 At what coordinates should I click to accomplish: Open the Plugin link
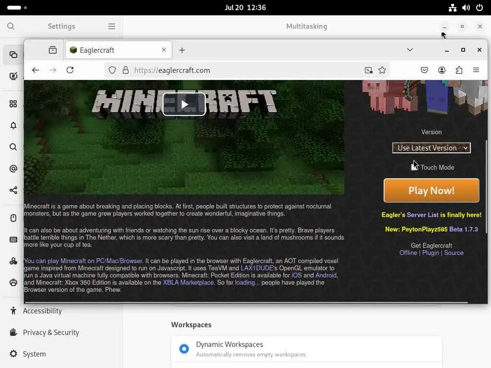pyautogui.click(x=431, y=253)
